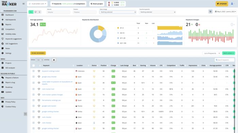
Task: Click the Request a feature chat icon
Action: pos(3,77)
